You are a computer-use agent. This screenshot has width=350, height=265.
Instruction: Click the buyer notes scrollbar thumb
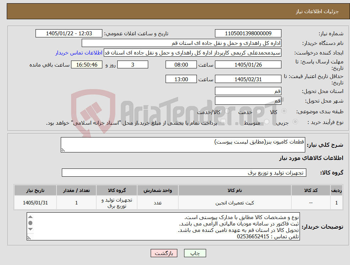(x=30, y=223)
